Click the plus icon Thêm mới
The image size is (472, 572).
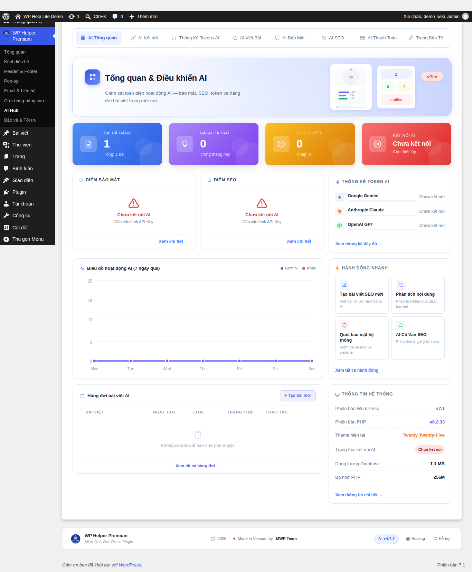(132, 17)
